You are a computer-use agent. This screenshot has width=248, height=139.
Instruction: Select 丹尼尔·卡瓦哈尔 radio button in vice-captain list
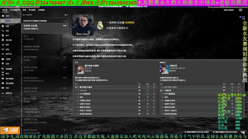[161, 110]
